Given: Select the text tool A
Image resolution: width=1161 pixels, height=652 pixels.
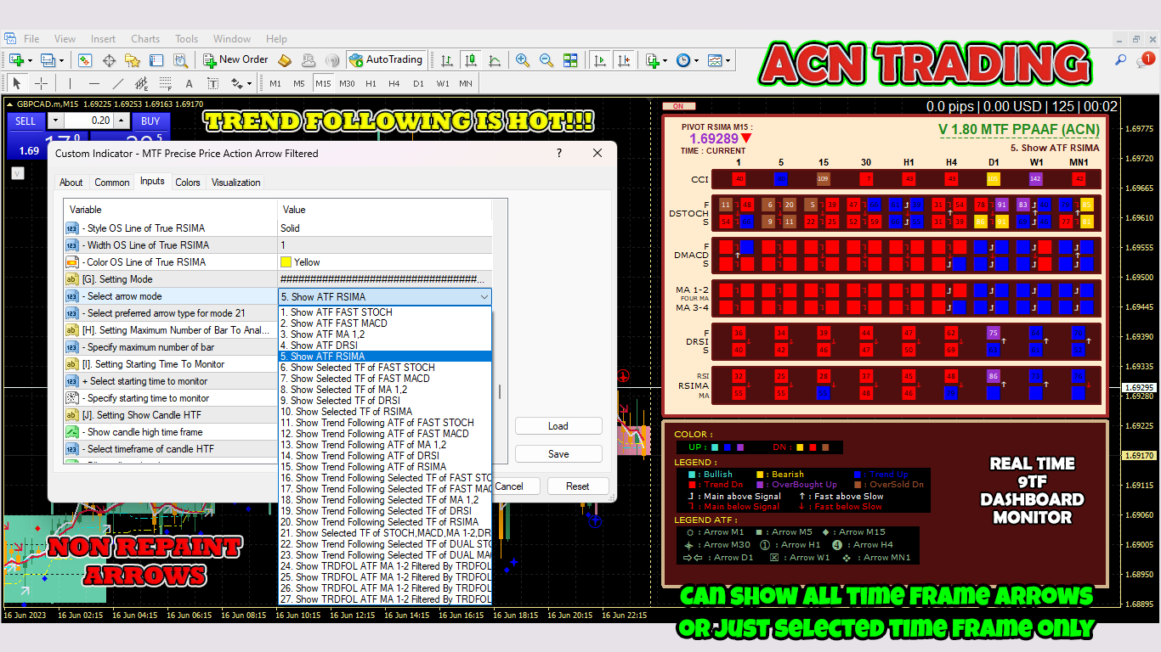Looking at the screenshot, I should point(189,83).
